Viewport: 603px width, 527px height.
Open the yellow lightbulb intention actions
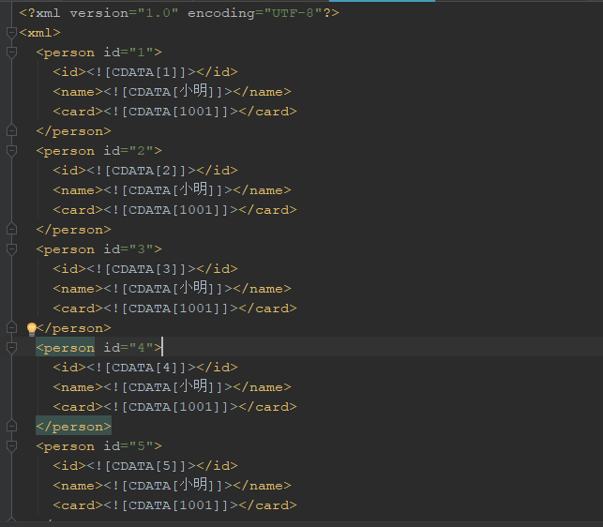[32, 329]
